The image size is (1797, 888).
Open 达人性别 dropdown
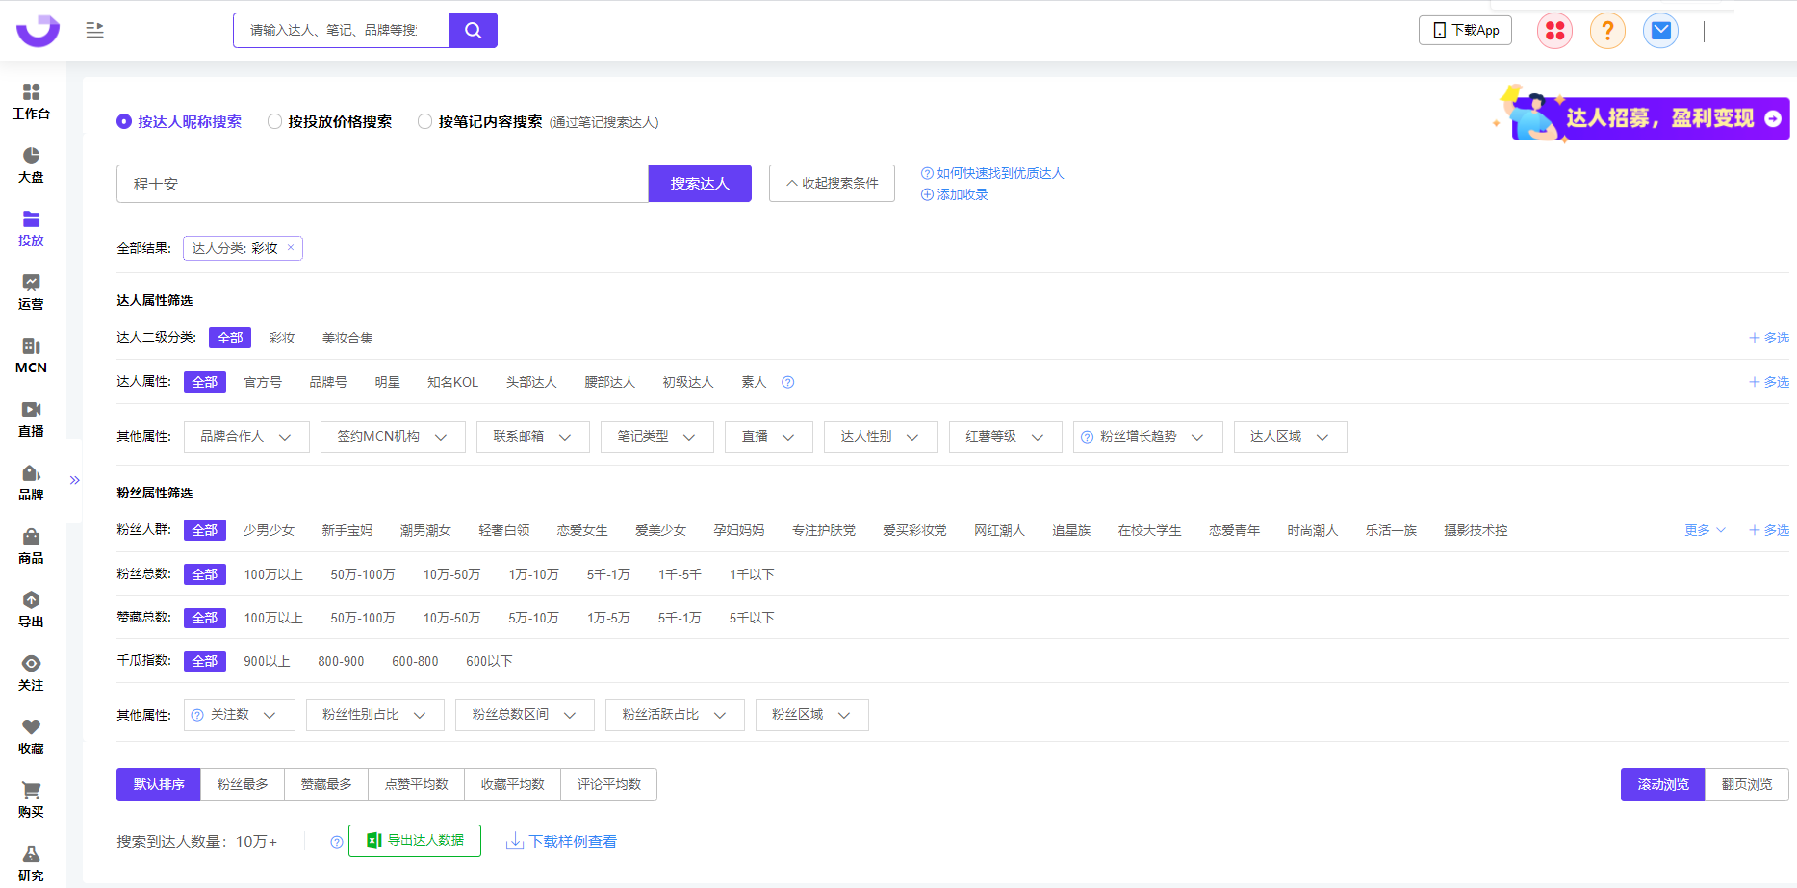881,437
